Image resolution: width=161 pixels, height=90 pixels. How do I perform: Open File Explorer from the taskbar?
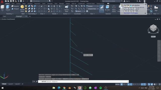pos(54,88)
